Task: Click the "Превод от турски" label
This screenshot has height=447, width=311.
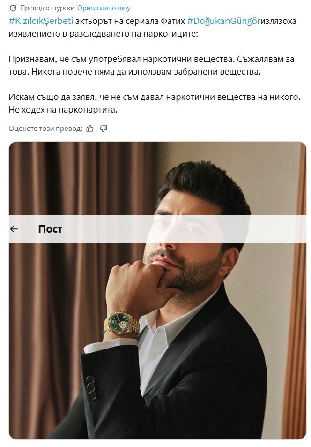Action: (47, 8)
